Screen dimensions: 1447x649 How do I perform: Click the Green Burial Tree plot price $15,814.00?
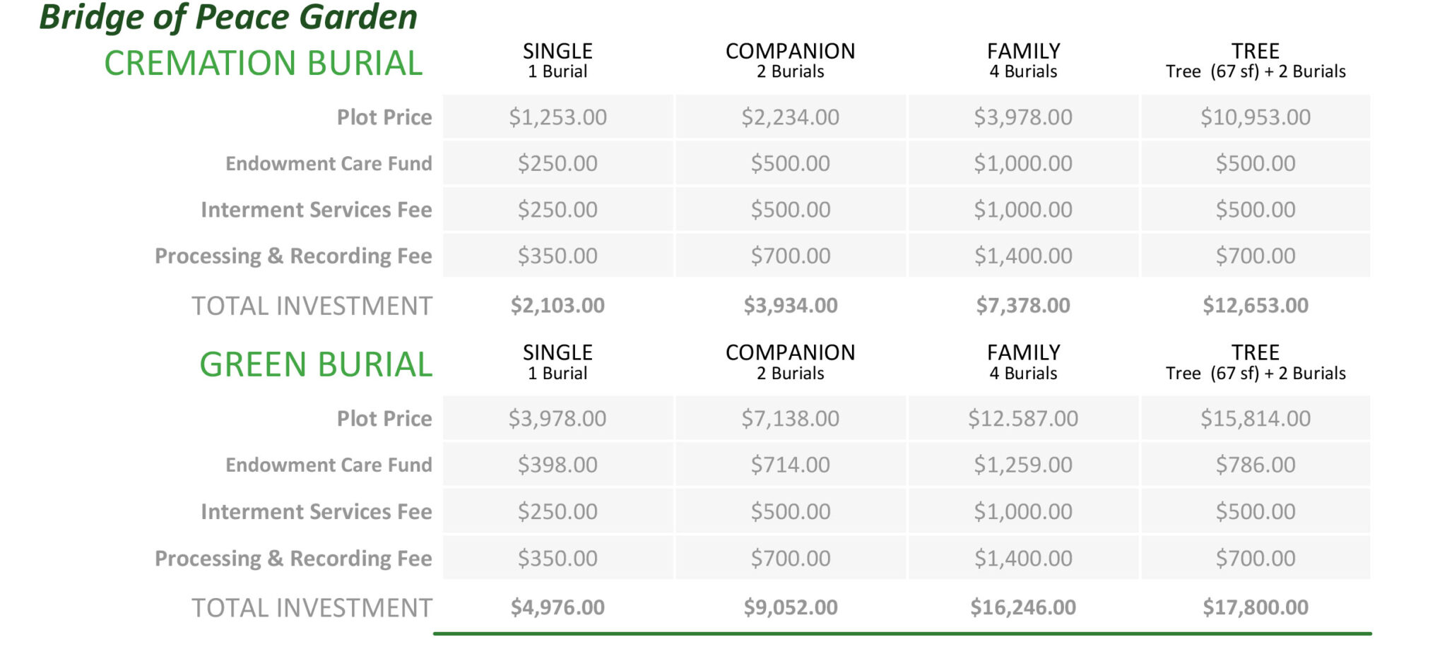(x=1255, y=419)
